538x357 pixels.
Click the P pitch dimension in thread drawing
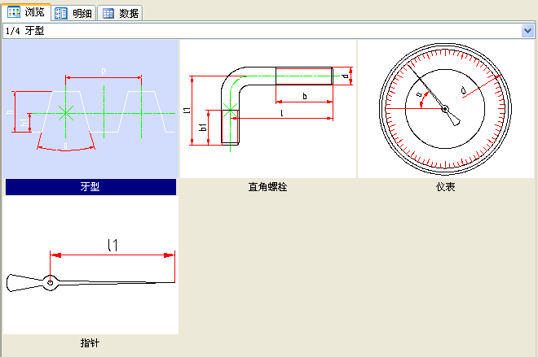coord(104,72)
